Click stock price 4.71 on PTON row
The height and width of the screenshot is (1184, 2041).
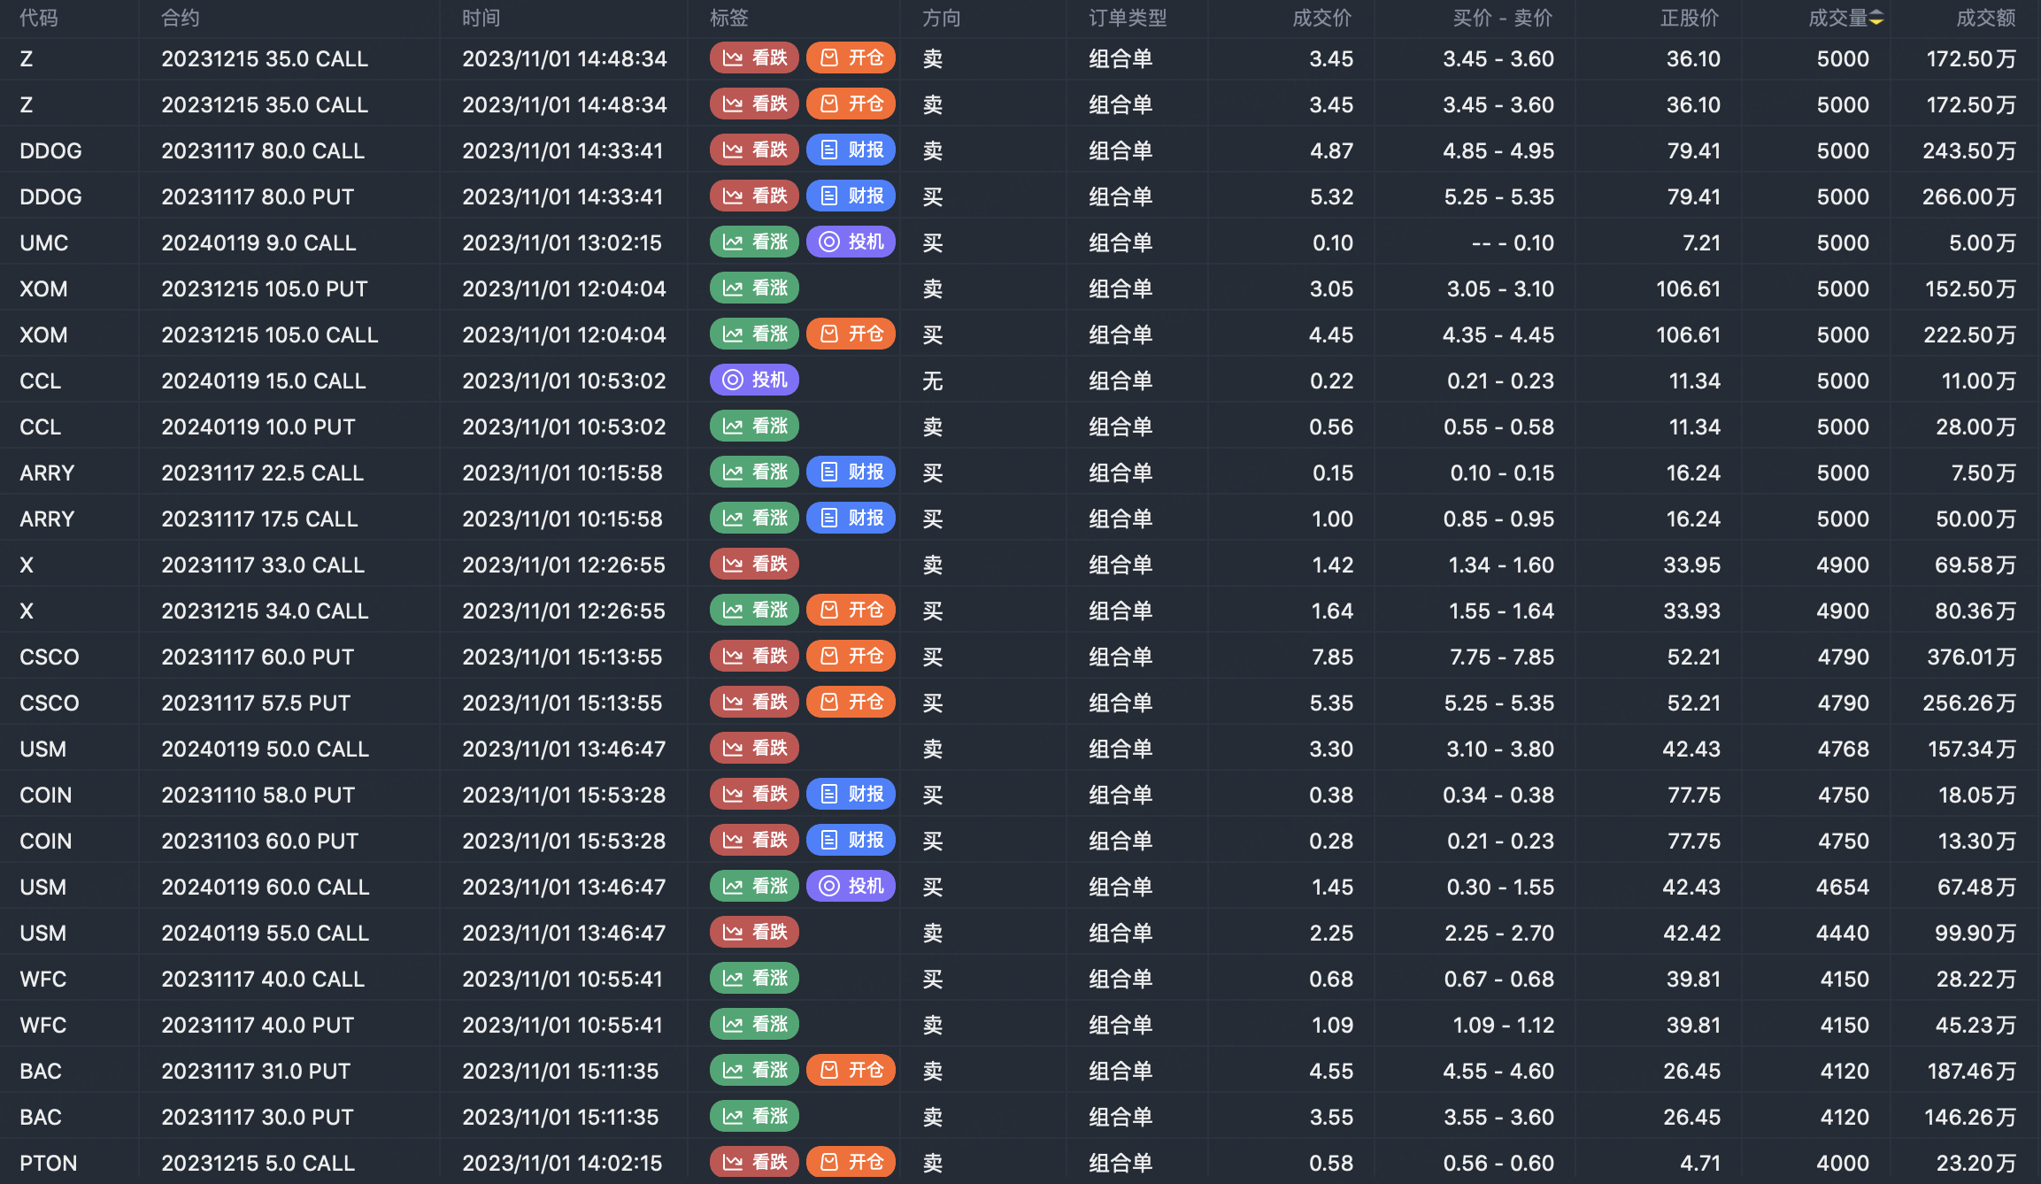click(1701, 1163)
